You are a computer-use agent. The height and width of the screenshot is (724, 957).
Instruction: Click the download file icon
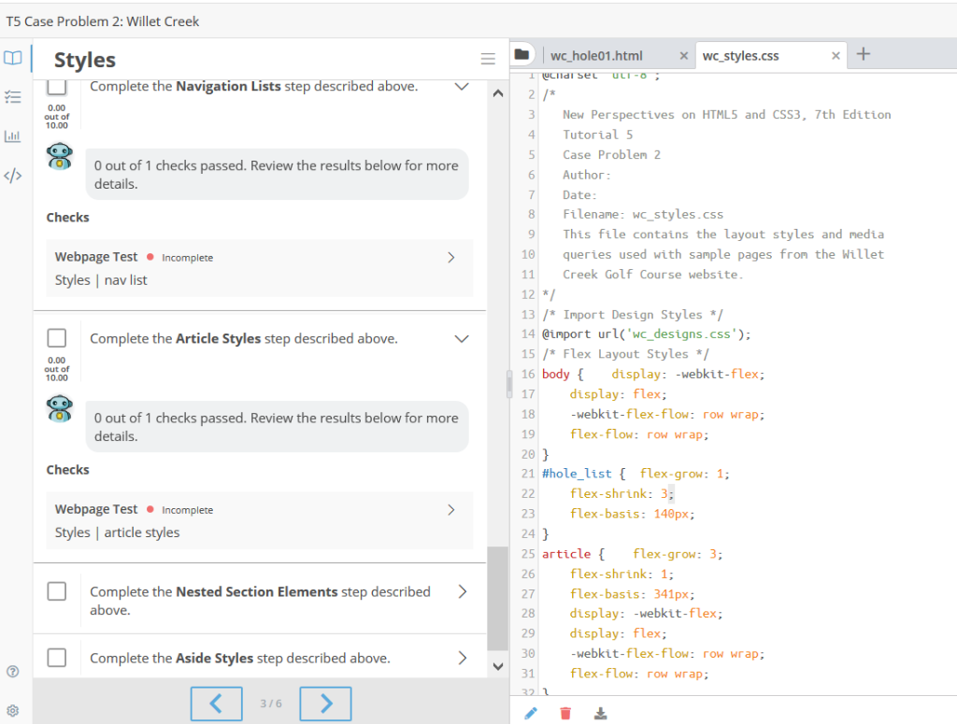click(x=601, y=713)
